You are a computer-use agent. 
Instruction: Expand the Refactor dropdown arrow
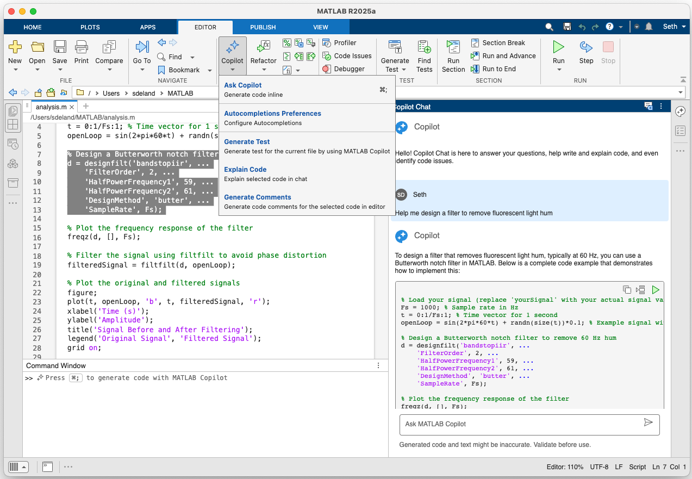(263, 70)
